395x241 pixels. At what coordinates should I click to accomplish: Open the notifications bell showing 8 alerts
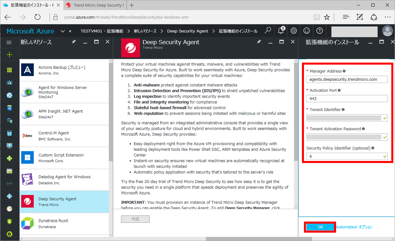[x=281, y=30]
